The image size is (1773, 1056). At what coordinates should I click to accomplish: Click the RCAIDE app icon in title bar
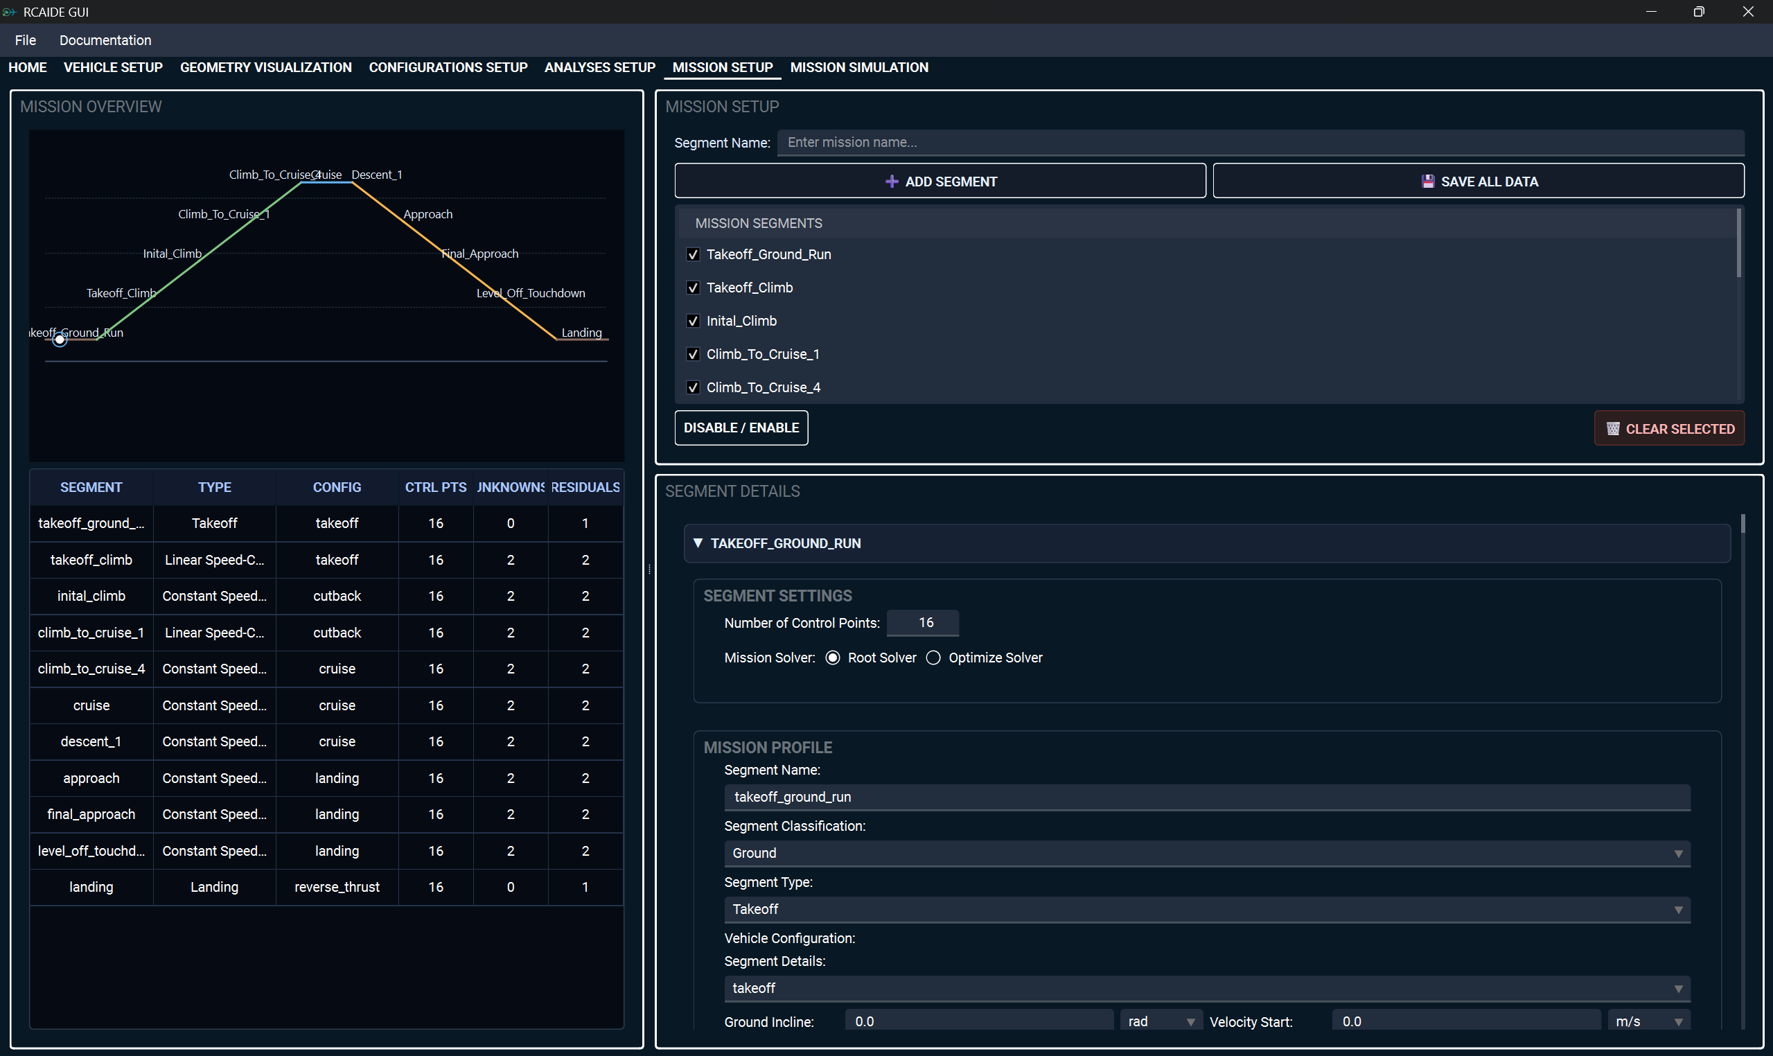click(x=9, y=12)
